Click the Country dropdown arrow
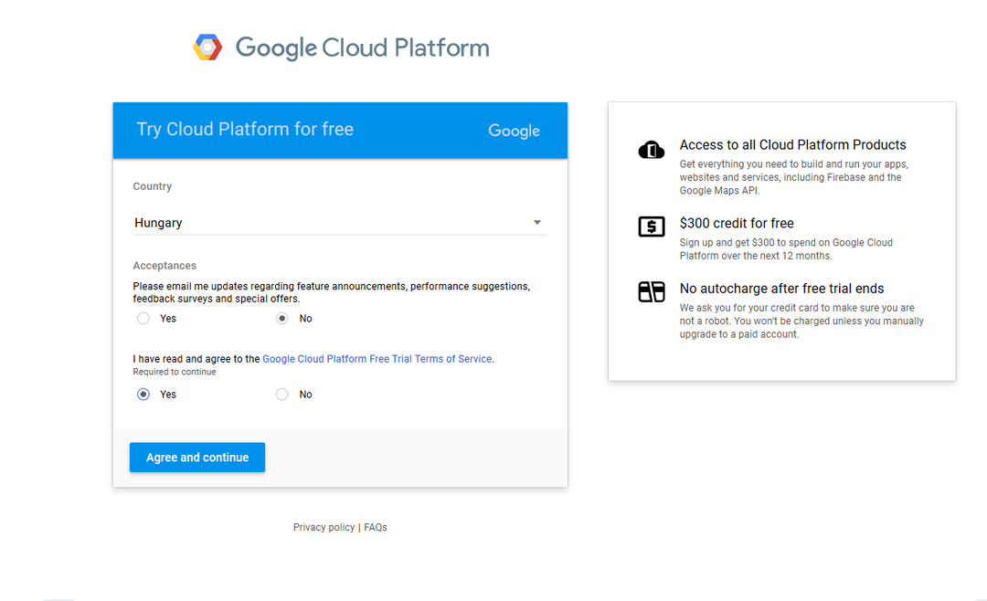Image resolution: width=987 pixels, height=601 pixels. 537,222
